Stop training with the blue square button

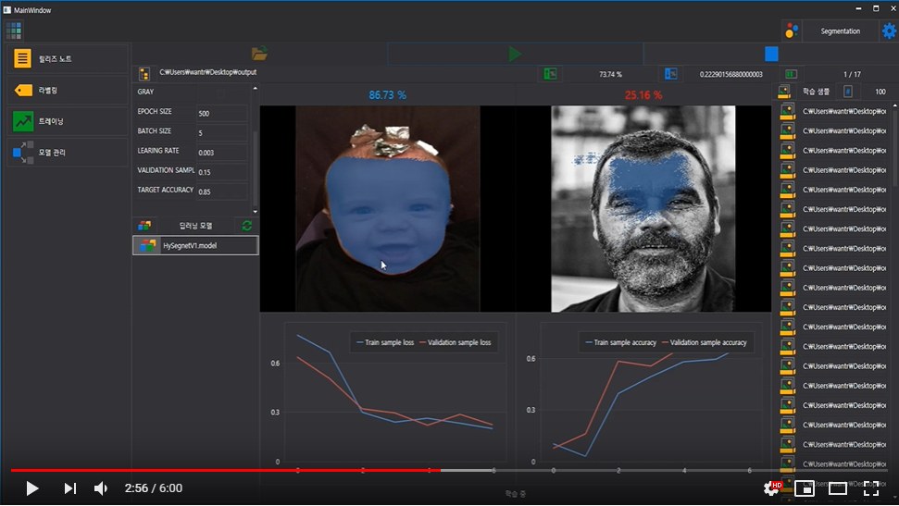point(771,54)
